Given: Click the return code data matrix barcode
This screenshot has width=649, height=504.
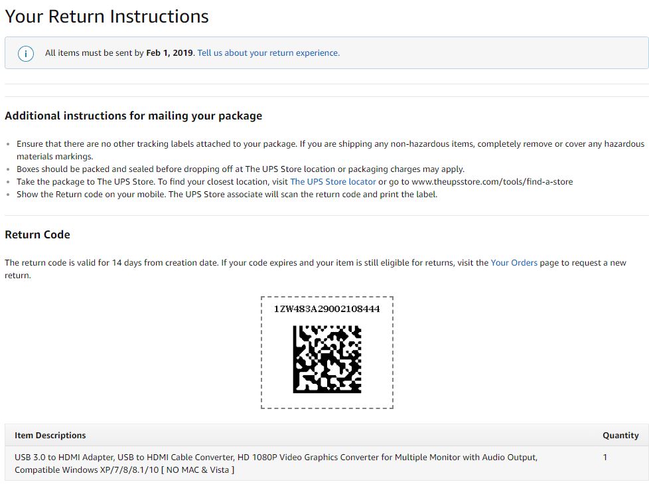Looking at the screenshot, I should (327, 359).
